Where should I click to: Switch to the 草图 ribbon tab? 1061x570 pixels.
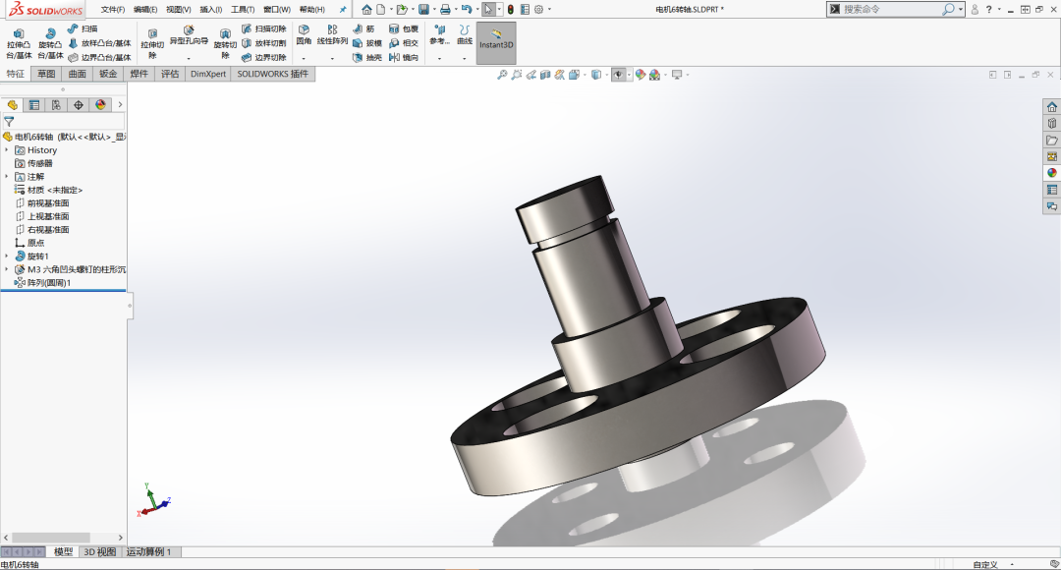pyautogui.click(x=45, y=73)
